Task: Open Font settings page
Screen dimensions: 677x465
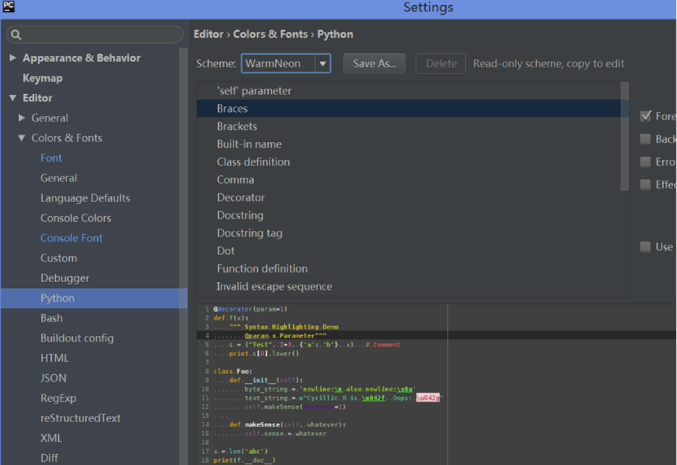Action: click(x=51, y=158)
